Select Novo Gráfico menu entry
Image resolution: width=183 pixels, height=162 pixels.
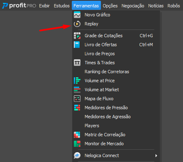pyautogui.click(x=116, y=15)
